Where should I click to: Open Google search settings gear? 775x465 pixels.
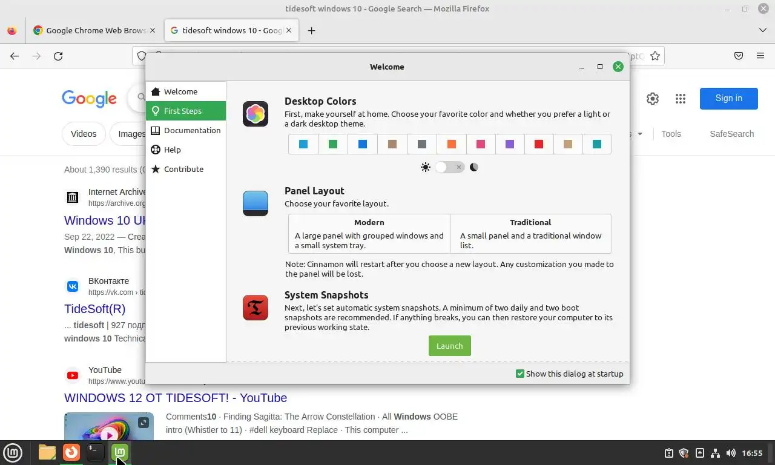click(653, 99)
